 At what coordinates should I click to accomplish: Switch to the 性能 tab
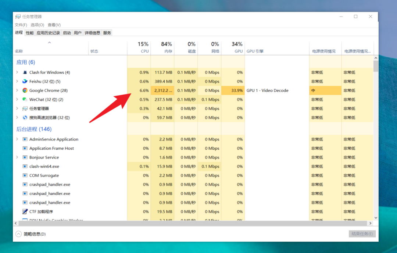pyautogui.click(x=30, y=33)
